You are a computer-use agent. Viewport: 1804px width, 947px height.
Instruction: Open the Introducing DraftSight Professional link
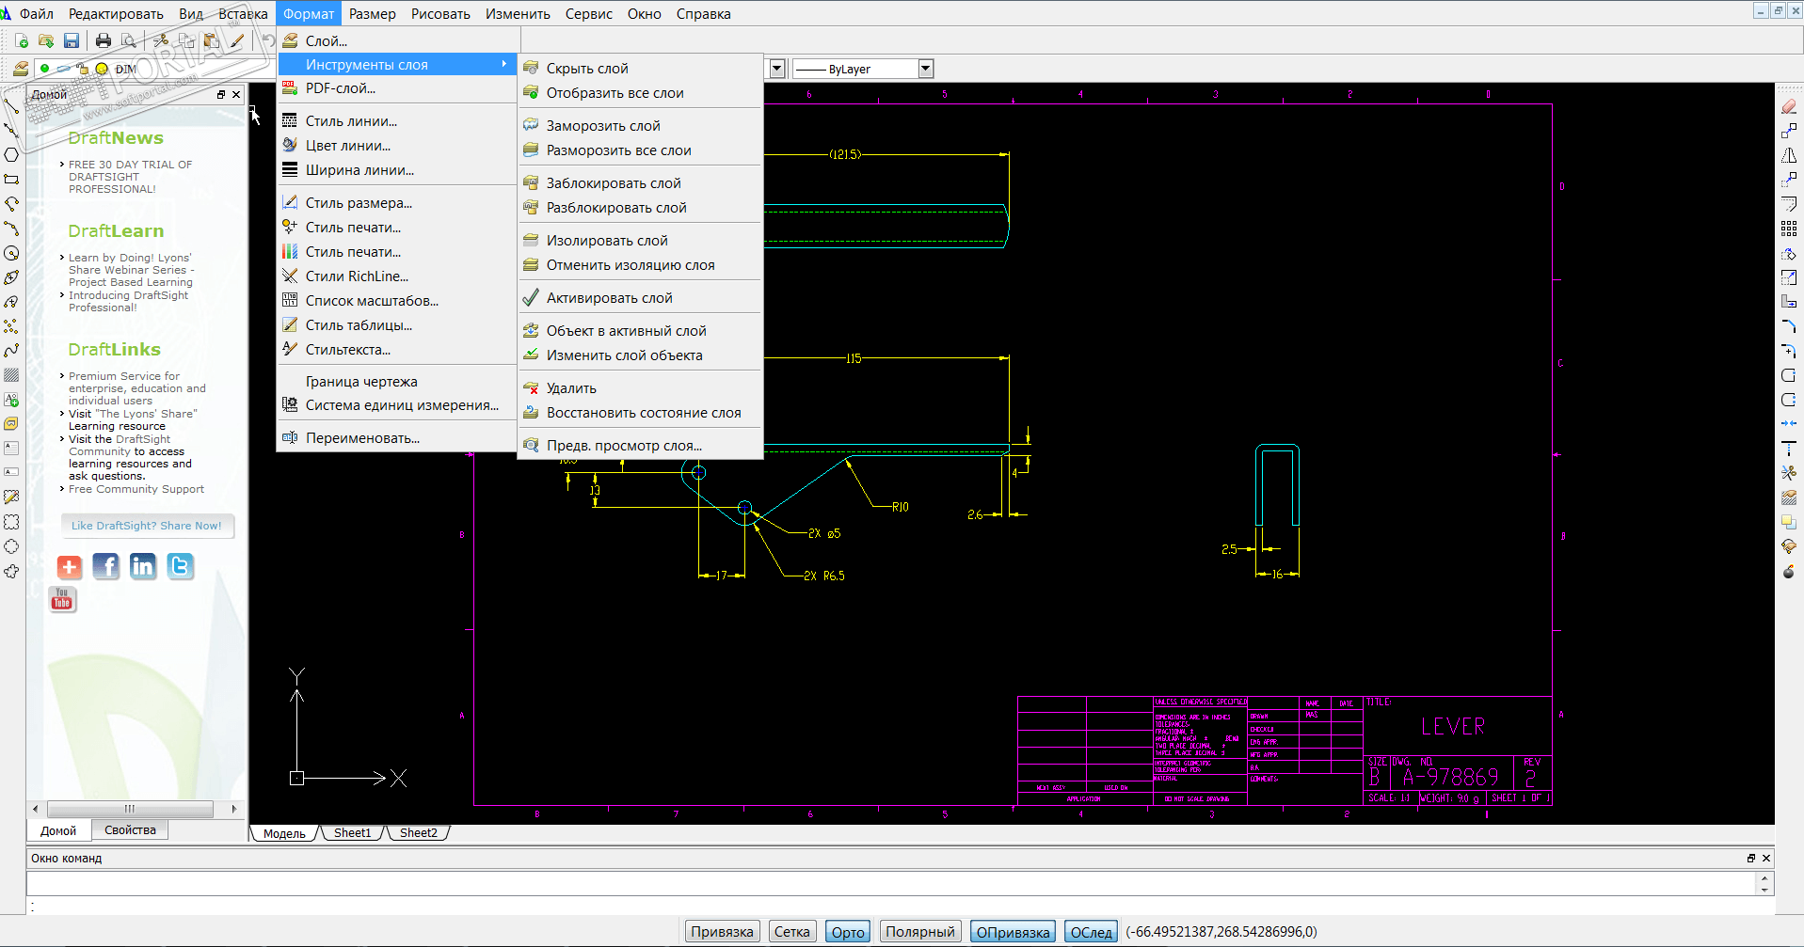[x=128, y=301]
